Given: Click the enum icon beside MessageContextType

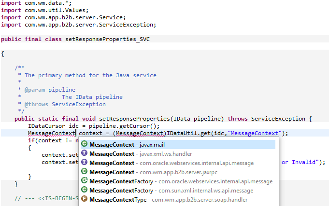Looking at the screenshot, I should (x=84, y=199).
